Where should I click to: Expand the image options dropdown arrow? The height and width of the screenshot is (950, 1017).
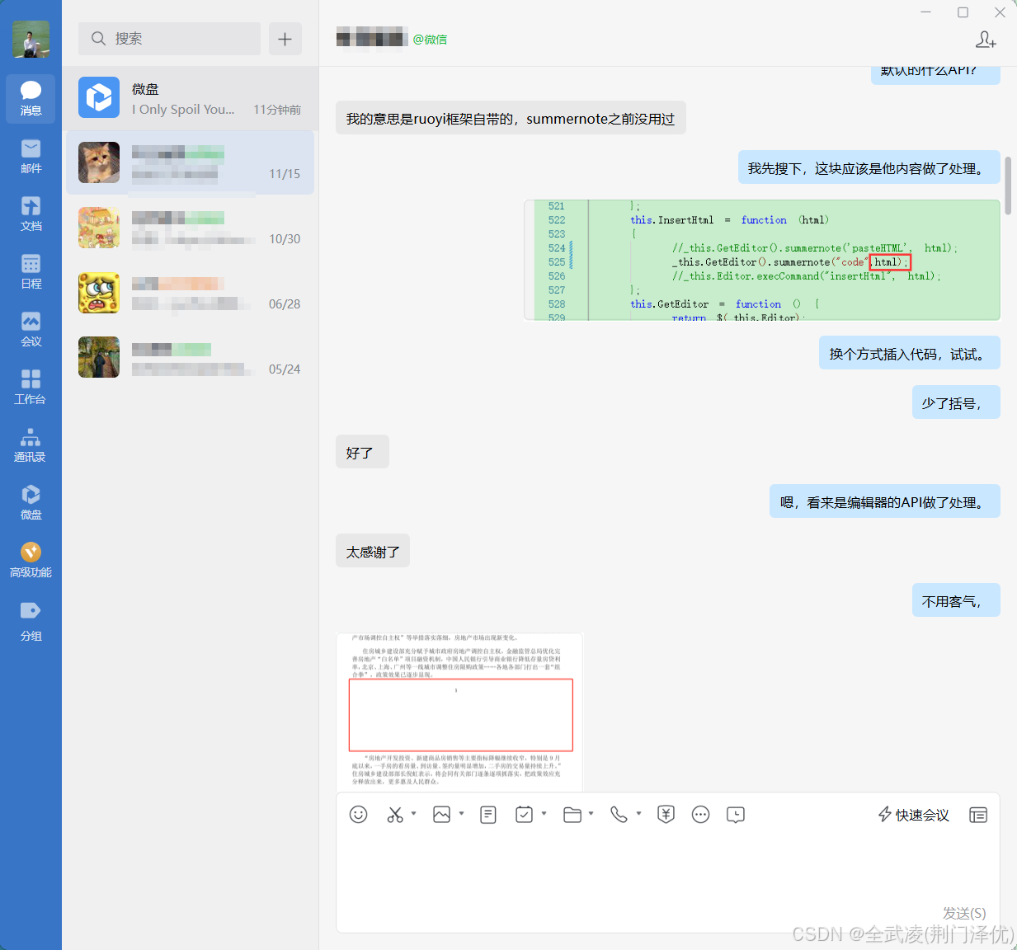click(x=462, y=814)
